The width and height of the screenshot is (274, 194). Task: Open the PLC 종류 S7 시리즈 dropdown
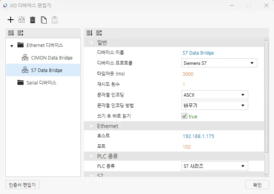(x=215, y=166)
